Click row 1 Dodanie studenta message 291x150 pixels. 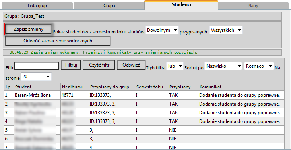239,95
